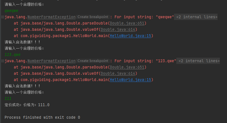Expand the fold icon beside the qweqwe exception
The width and height of the screenshot is (227, 123).
pos(3,17)
